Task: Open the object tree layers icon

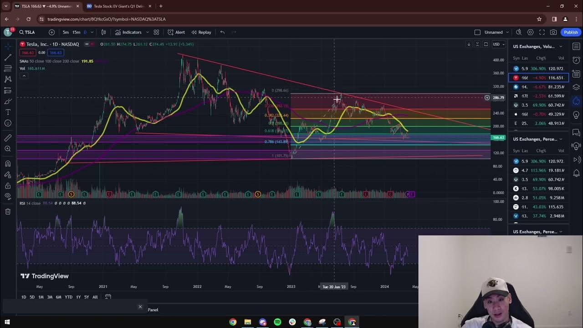Action: 576,87
